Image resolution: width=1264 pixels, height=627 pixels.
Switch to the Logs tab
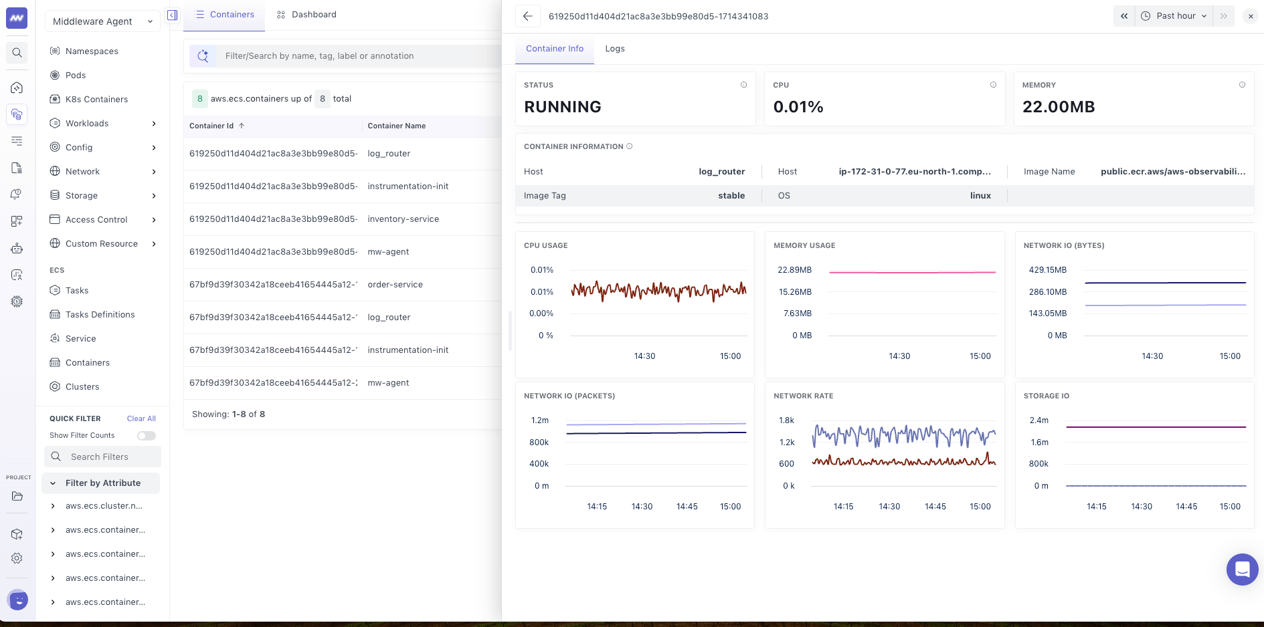pyautogui.click(x=615, y=49)
